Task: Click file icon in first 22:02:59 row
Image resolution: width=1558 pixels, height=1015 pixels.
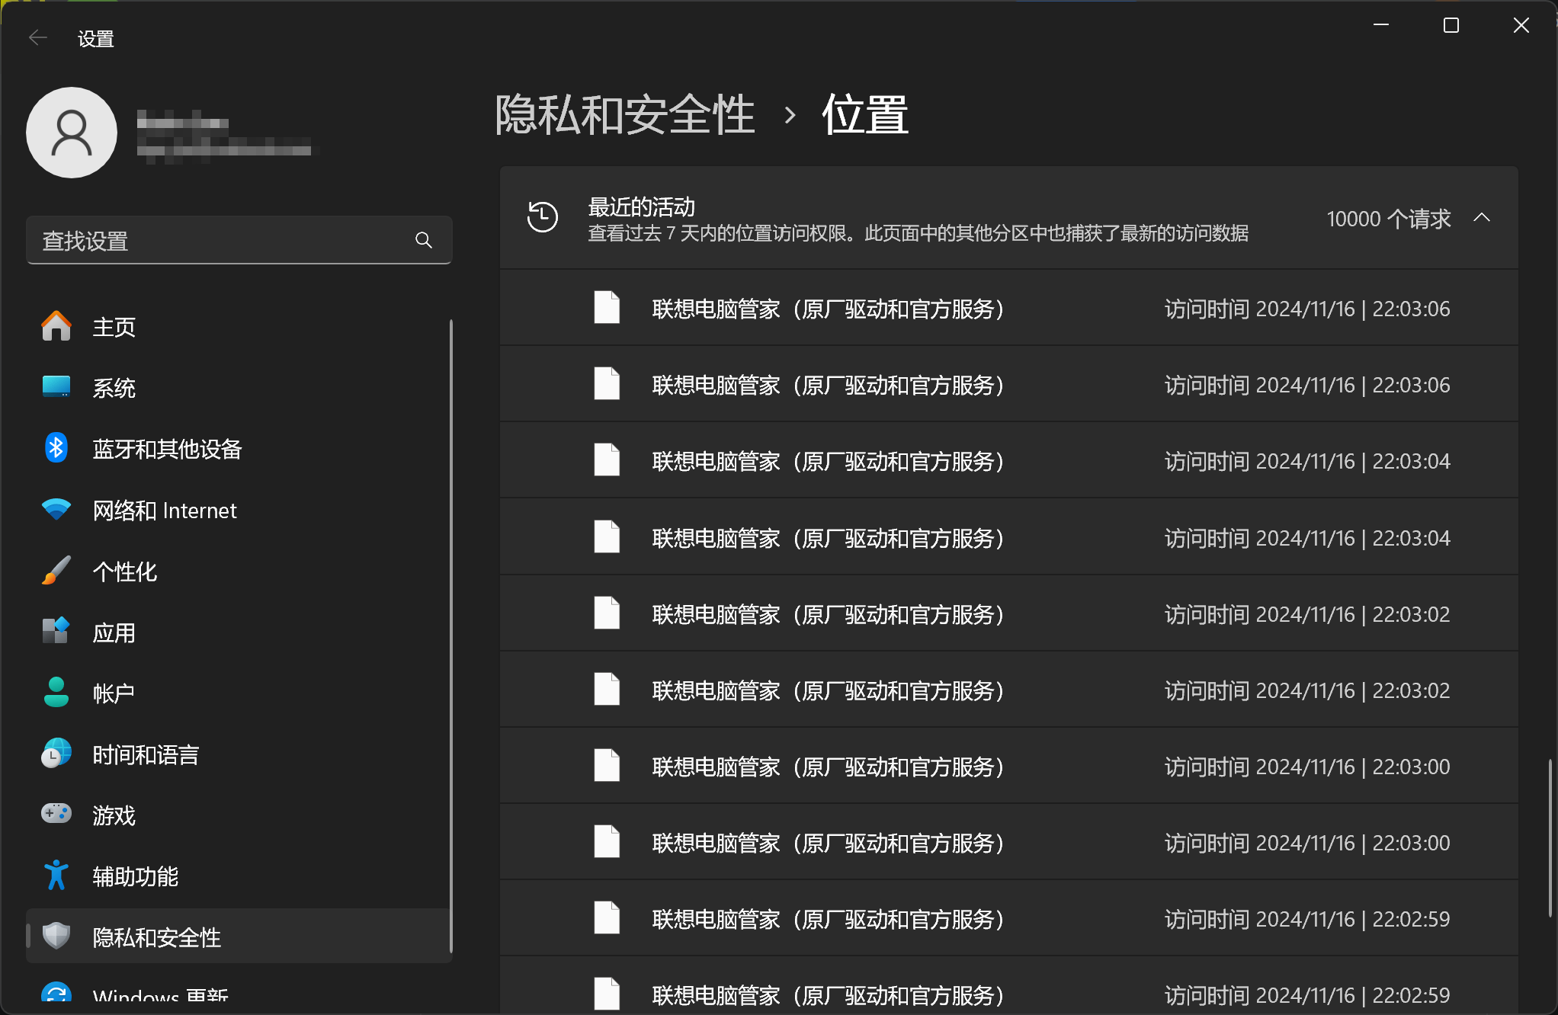Action: click(x=607, y=918)
